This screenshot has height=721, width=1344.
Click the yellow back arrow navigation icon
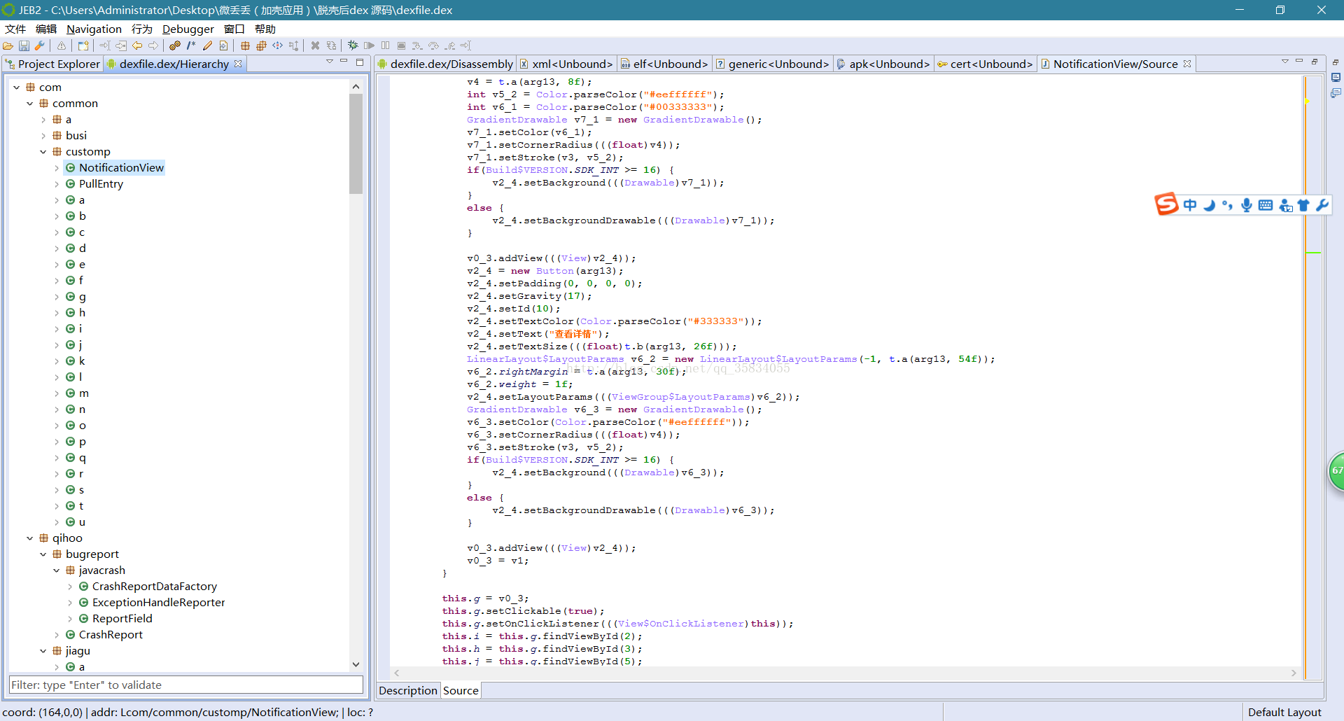click(x=137, y=45)
